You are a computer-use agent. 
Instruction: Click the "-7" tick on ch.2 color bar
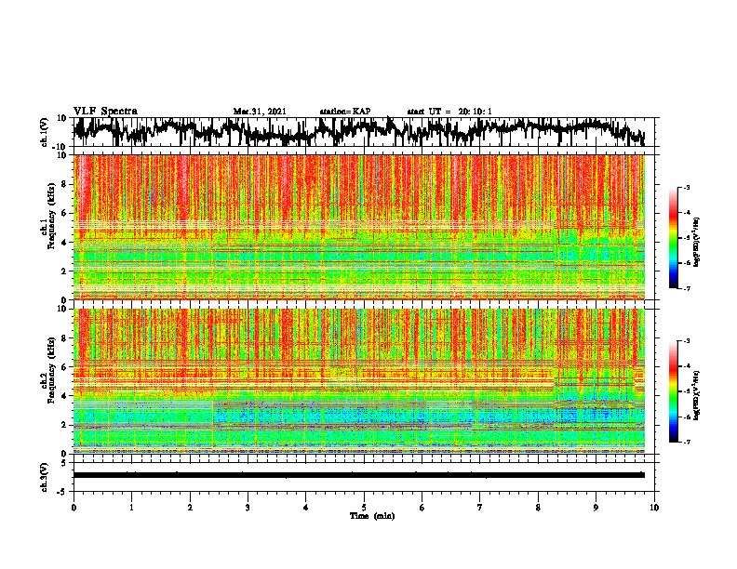(x=687, y=442)
